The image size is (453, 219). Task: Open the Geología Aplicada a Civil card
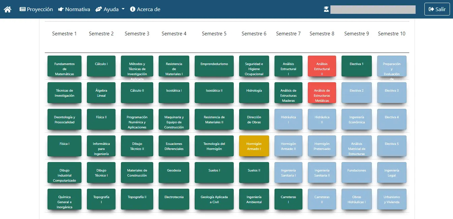coord(214,199)
